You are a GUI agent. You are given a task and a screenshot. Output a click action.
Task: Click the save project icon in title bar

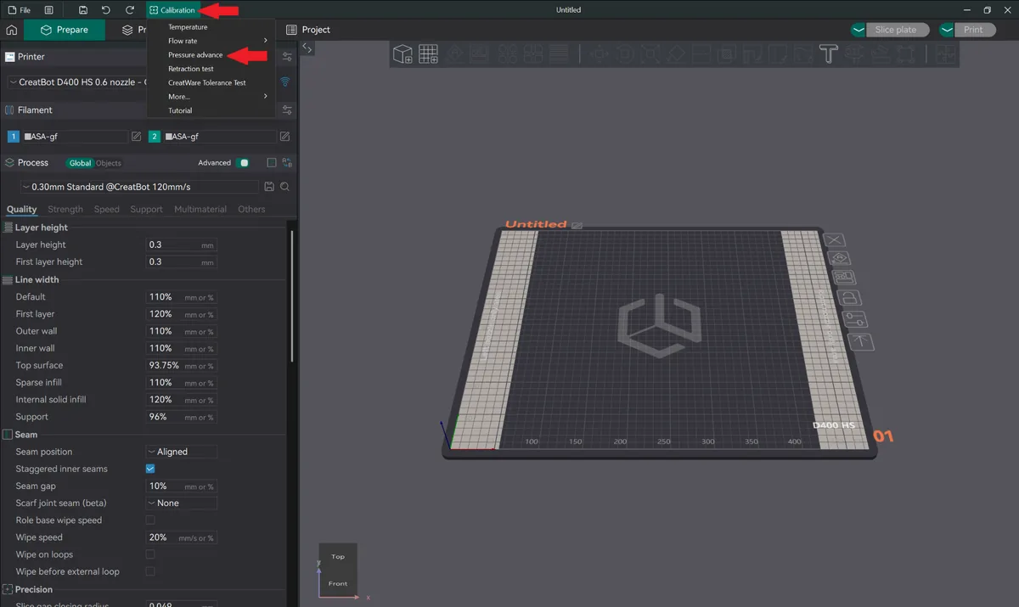(83, 10)
